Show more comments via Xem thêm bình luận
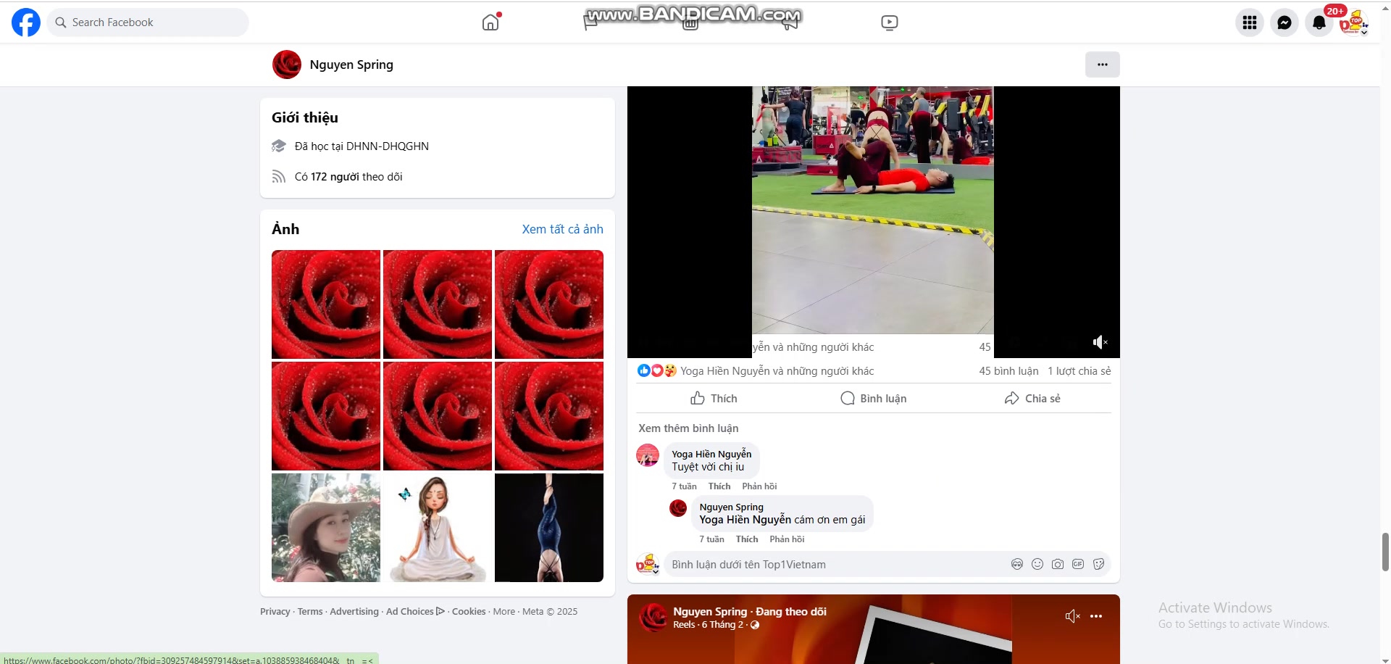Viewport: 1391px width, 664px height. coord(688,428)
